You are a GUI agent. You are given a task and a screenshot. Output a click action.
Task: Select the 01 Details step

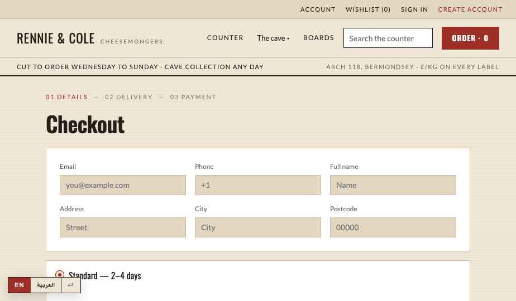tap(66, 97)
